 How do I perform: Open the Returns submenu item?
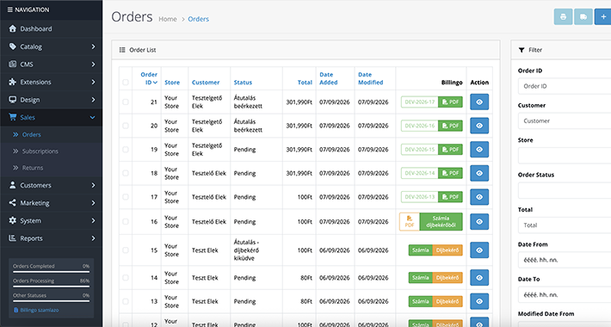pyautogui.click(x=33, y=168)
